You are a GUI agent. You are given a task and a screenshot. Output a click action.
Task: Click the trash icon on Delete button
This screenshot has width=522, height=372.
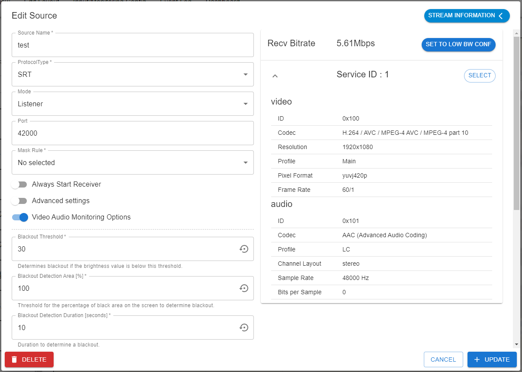pyautogui.click(x=15, y=359)
